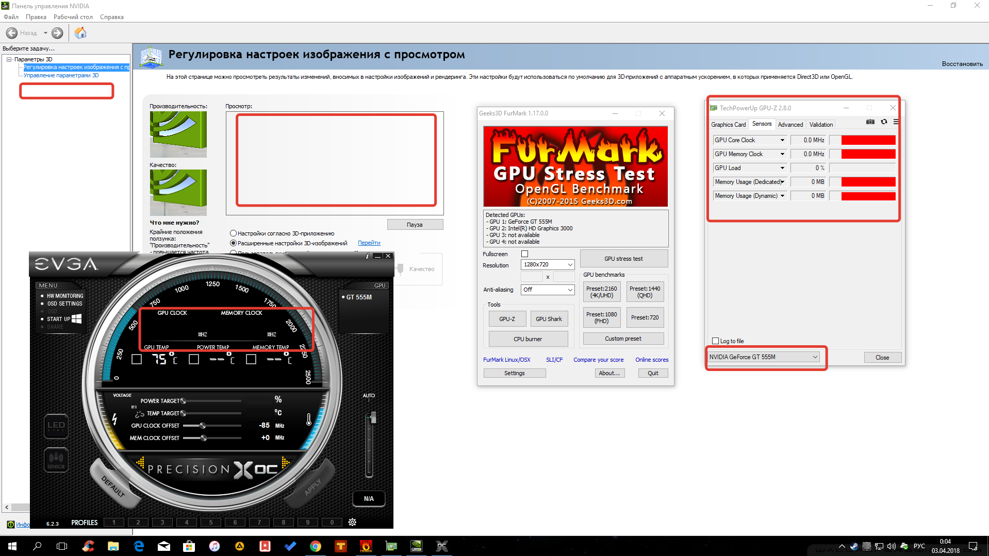
Task: Open the GPU-Z hamburger menu
Action: (x=896, y=122)
